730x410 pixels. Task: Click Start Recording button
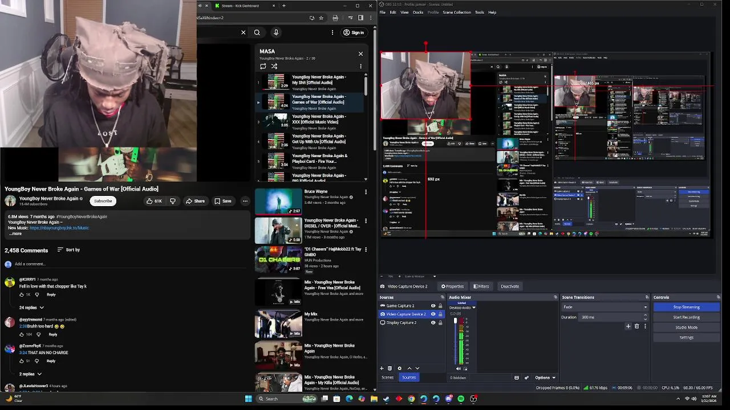tap(686, 317)
